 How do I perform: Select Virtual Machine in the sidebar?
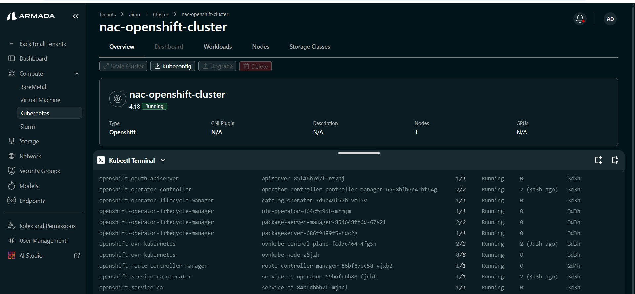point(40,100)
